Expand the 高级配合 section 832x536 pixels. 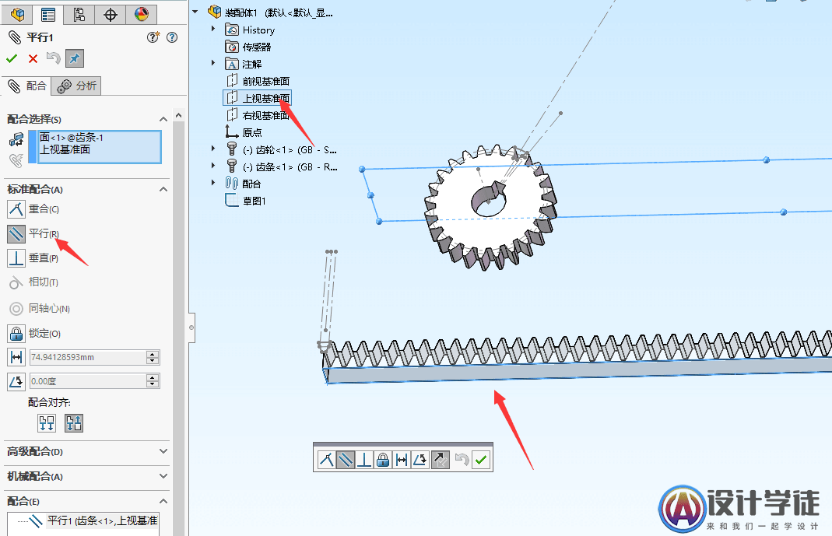coord(163,451)
